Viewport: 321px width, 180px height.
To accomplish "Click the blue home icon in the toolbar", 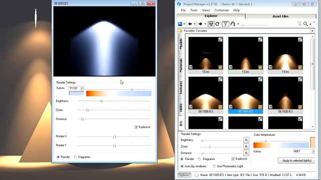I will point(180,24).
